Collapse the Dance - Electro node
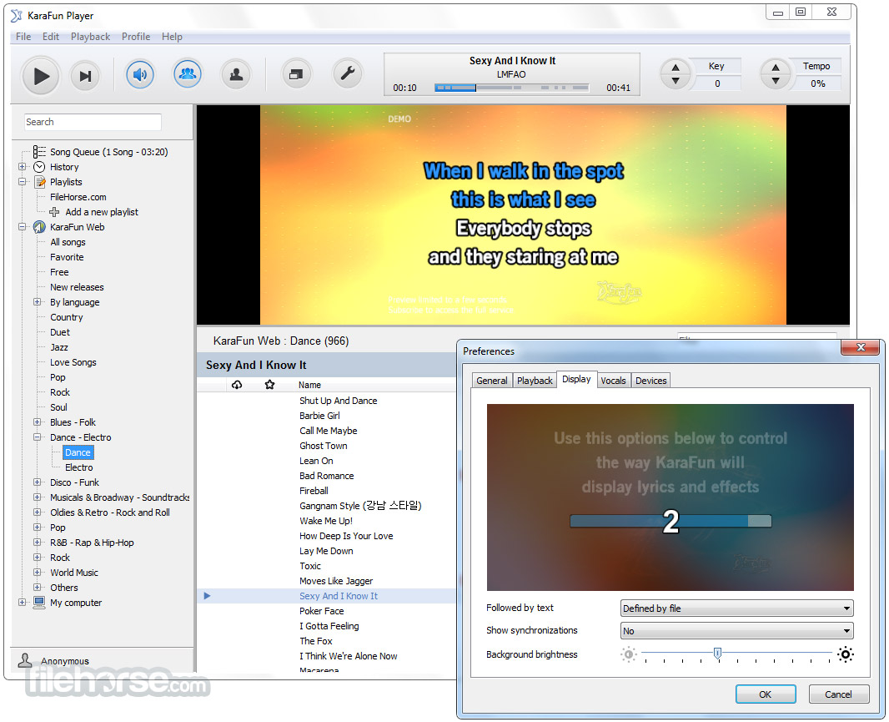Viewport: 889px width, 722px height. (37, 437)
